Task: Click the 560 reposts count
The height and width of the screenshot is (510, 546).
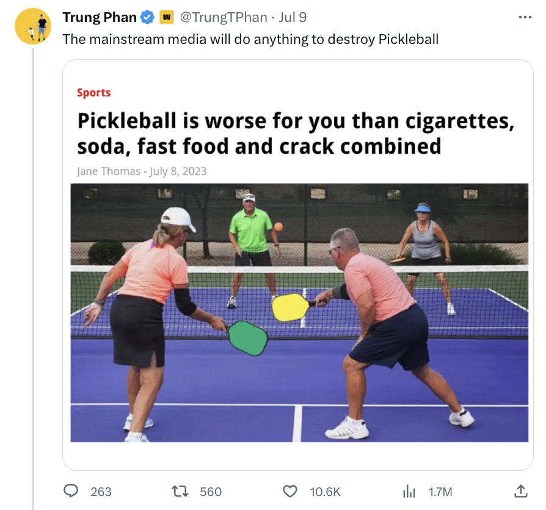Action: [x=211, y=492]
